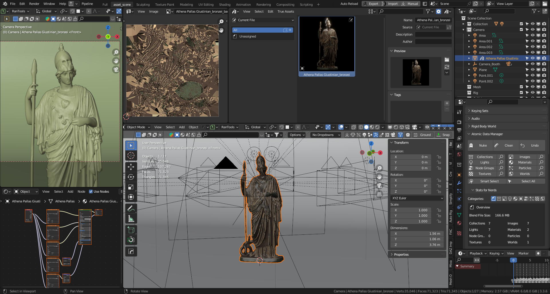Image resolution: width=550 pixels, height=294 pixels.
Task: Inspect Worlds with the magnifier icon
Action: click(x=541, y=174)
